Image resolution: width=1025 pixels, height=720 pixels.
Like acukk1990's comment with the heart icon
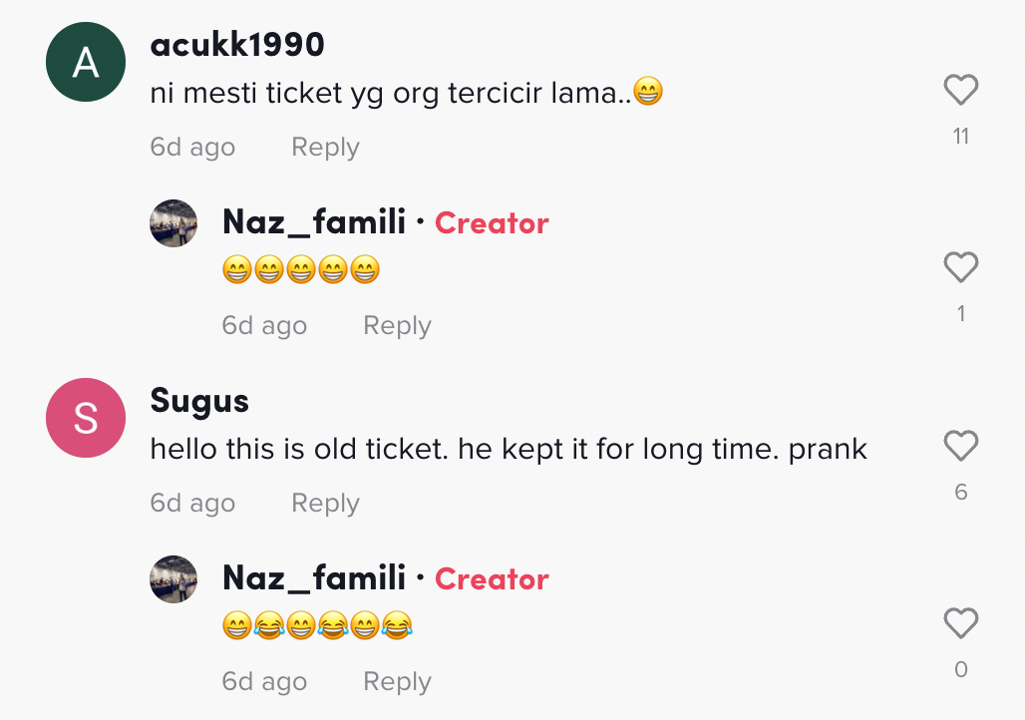960,92
